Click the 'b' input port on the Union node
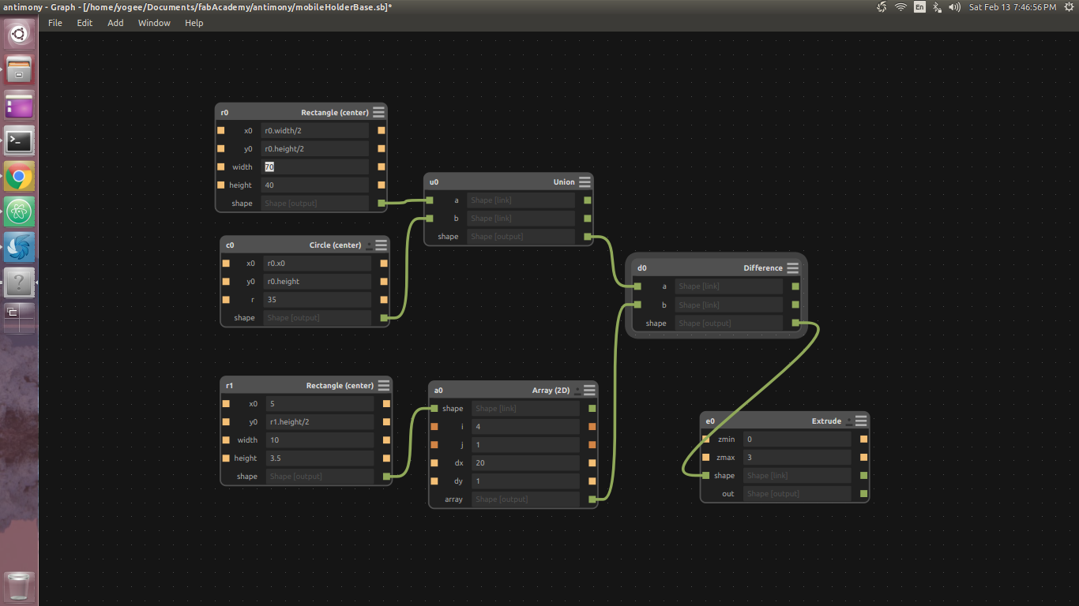Viewport: 1079px width, 606px height. (x=430, y=218)
